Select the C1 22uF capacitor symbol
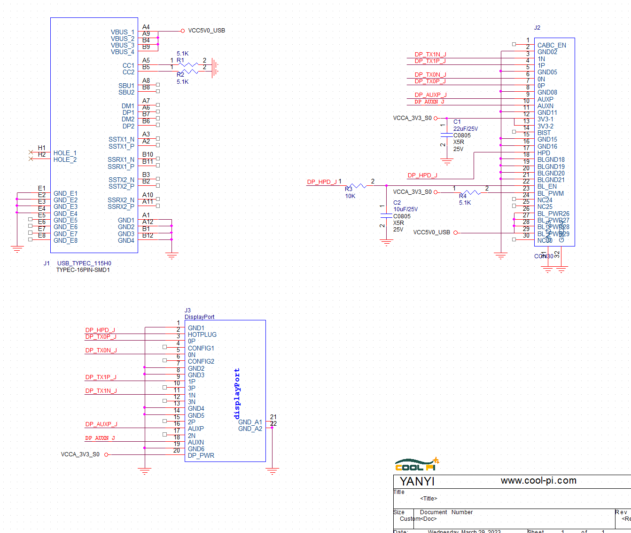The image size is (631, 533). (447, 135)
